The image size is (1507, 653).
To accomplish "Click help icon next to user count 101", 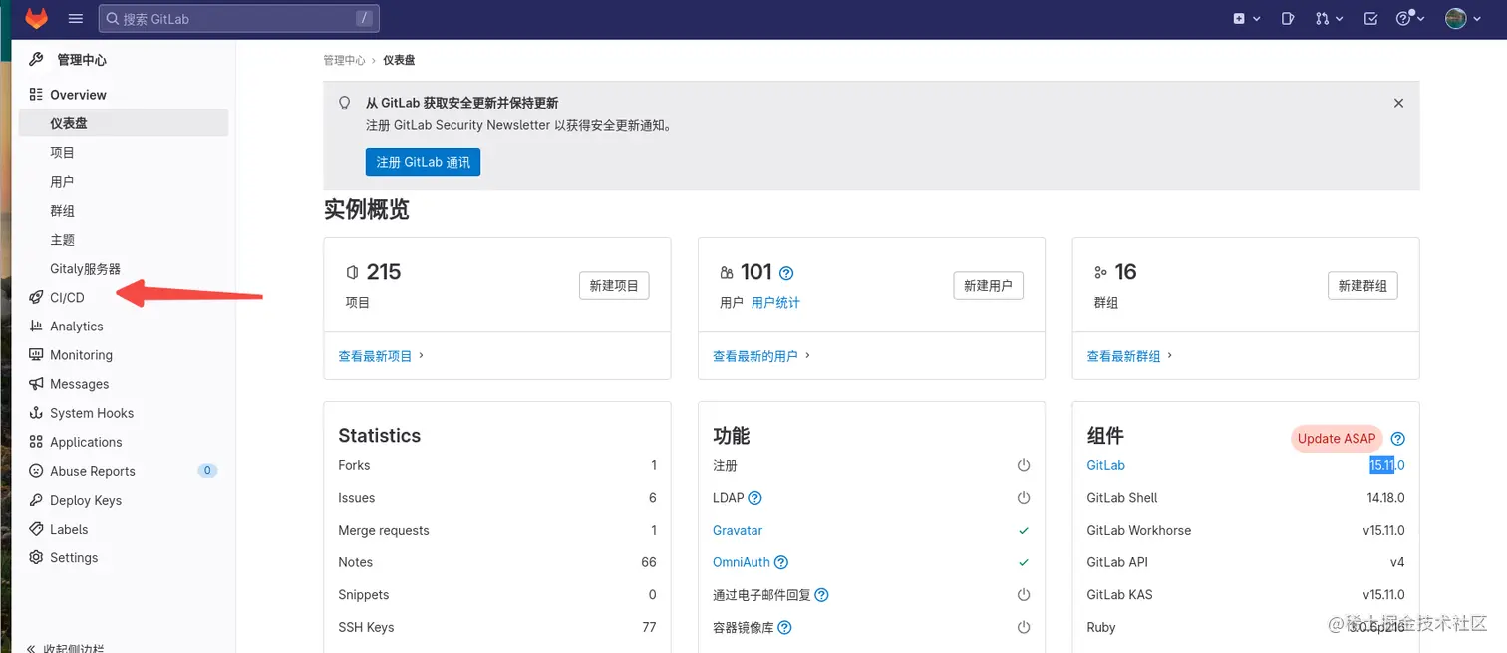I will click(x=786, y=273).
